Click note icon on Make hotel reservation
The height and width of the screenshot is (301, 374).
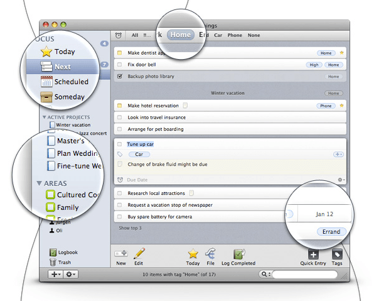click(x=185, y=106)
